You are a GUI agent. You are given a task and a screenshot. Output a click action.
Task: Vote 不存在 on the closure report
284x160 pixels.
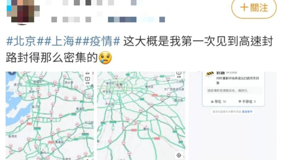(x=247, y=102)
